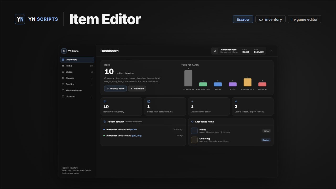The width and height of the screenshot is (336, 189).
Task: Click the Browse items button
Action: pyautogui.click(x=115, y=88)
